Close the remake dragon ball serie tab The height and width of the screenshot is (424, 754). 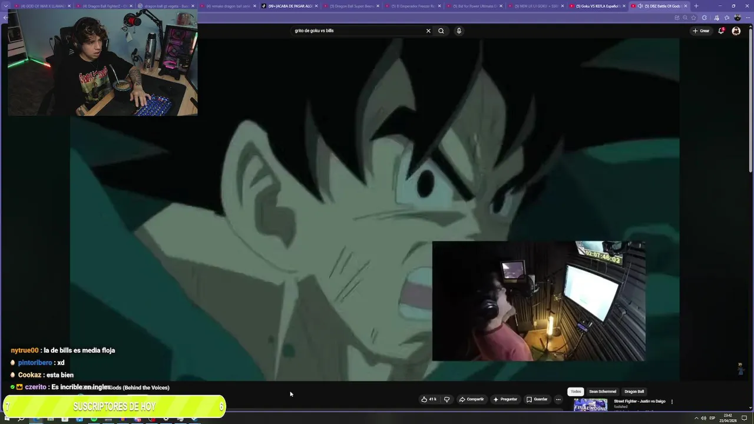tap(254, 6)
